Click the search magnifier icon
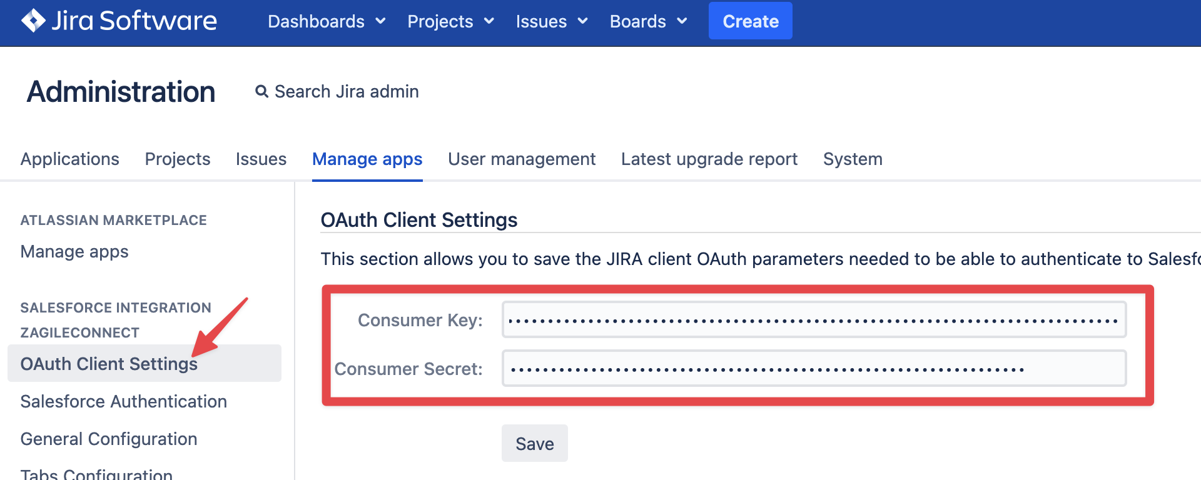The width and height of the screenshot is (1201, 480). point(261,92)
